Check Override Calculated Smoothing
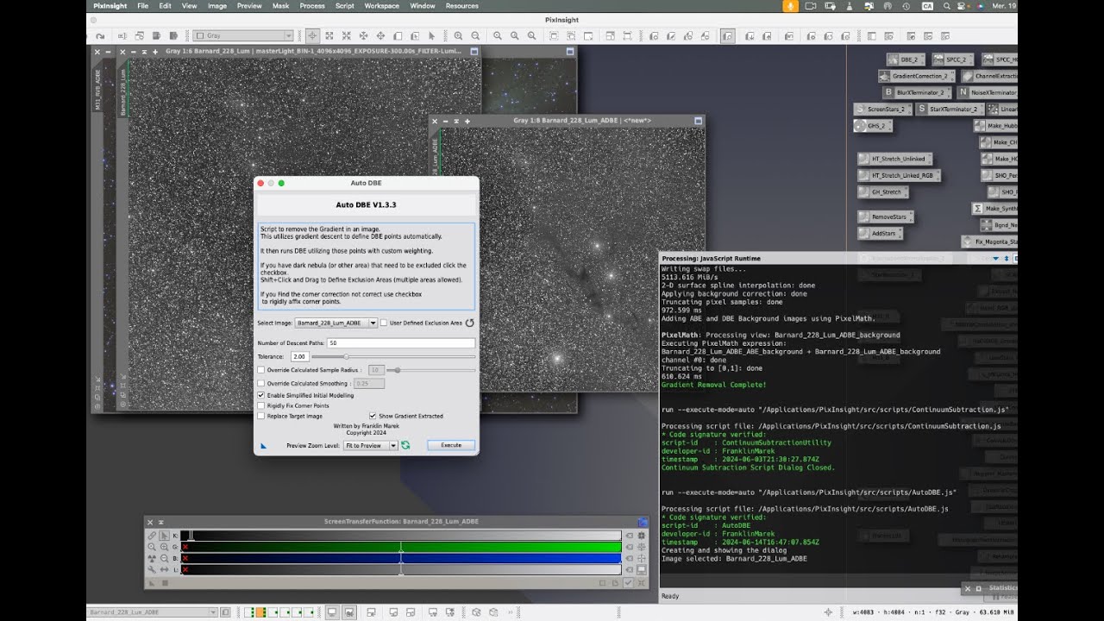Screen dimensions: 1104x621 tap(261, 384)
